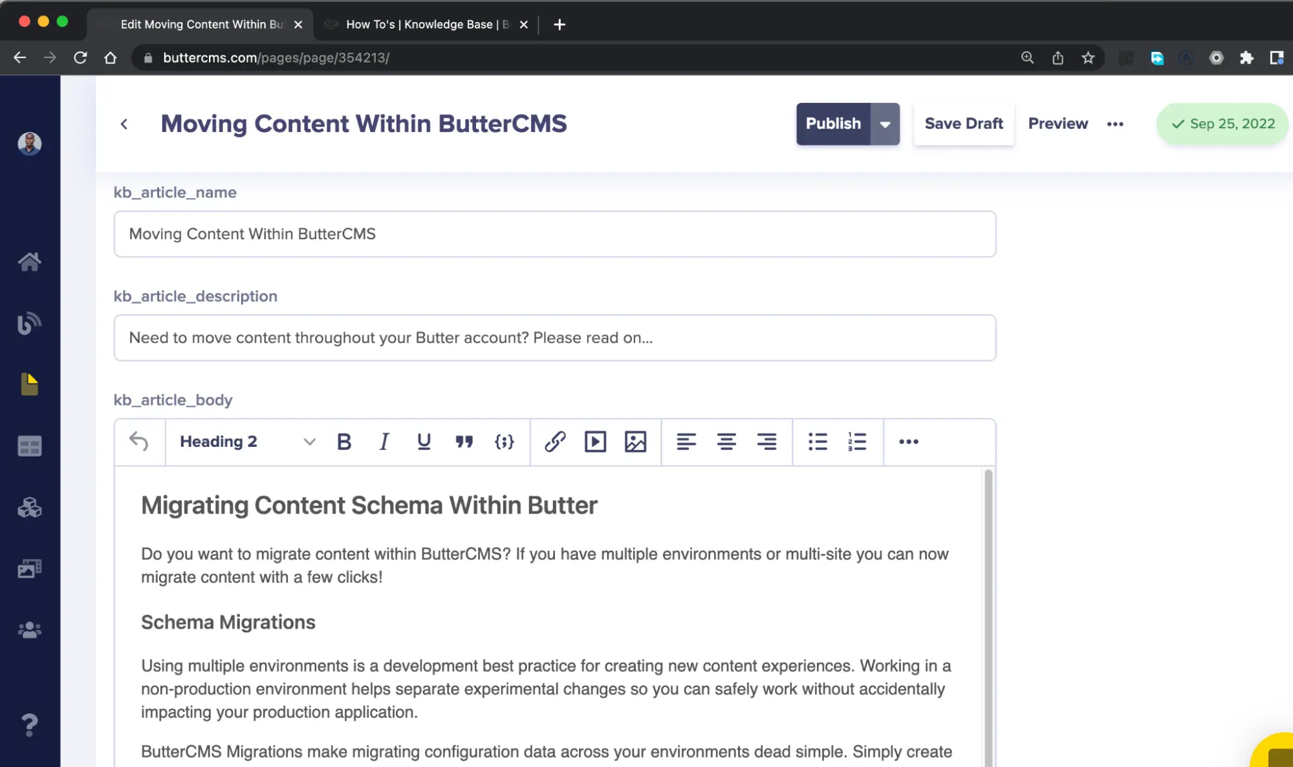1293x767 pixels.
Task: Insert an image into article body
Action: (635, 442)
